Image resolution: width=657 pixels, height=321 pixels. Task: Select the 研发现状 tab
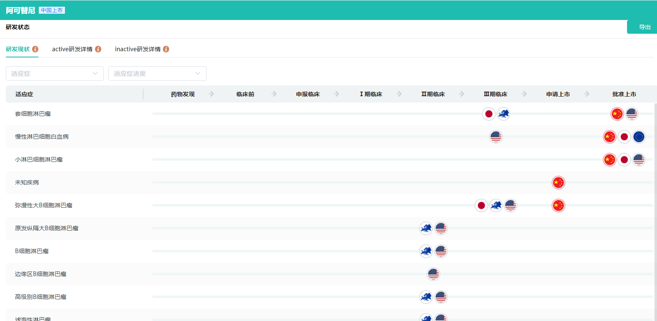[x=18, y=49]
